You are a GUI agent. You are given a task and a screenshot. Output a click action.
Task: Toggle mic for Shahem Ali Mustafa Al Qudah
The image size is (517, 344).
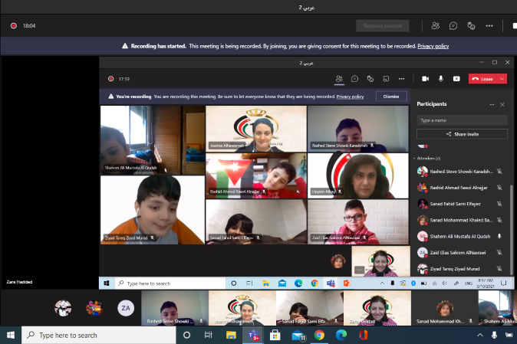click(499, 236)
